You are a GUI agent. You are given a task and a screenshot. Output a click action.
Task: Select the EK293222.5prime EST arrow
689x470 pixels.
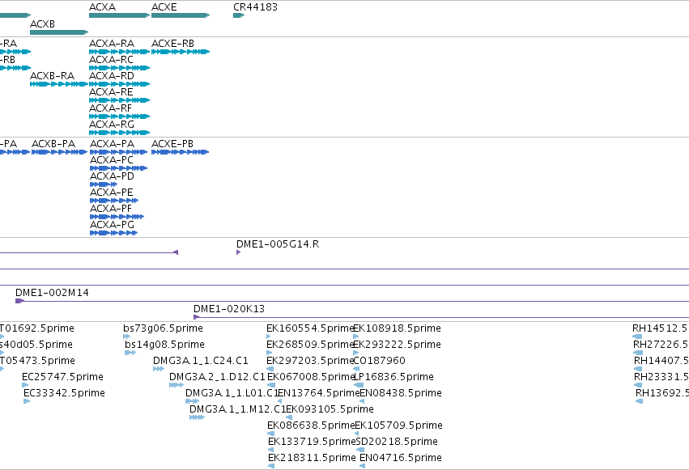click(x=356, y=353)
